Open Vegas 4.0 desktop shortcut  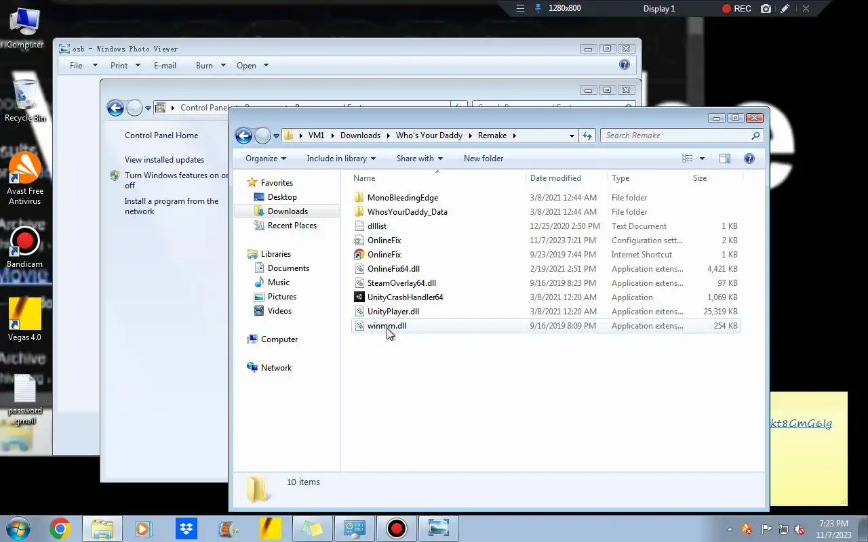pos(25,319)
